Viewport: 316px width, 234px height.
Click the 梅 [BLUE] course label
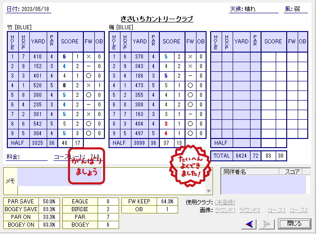pyautogui.click(x=121, y=27)
